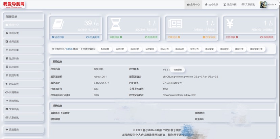Open 友情链接 in the sidebar
The height and width of the screenshot is (139, 280).
point(23,92)
